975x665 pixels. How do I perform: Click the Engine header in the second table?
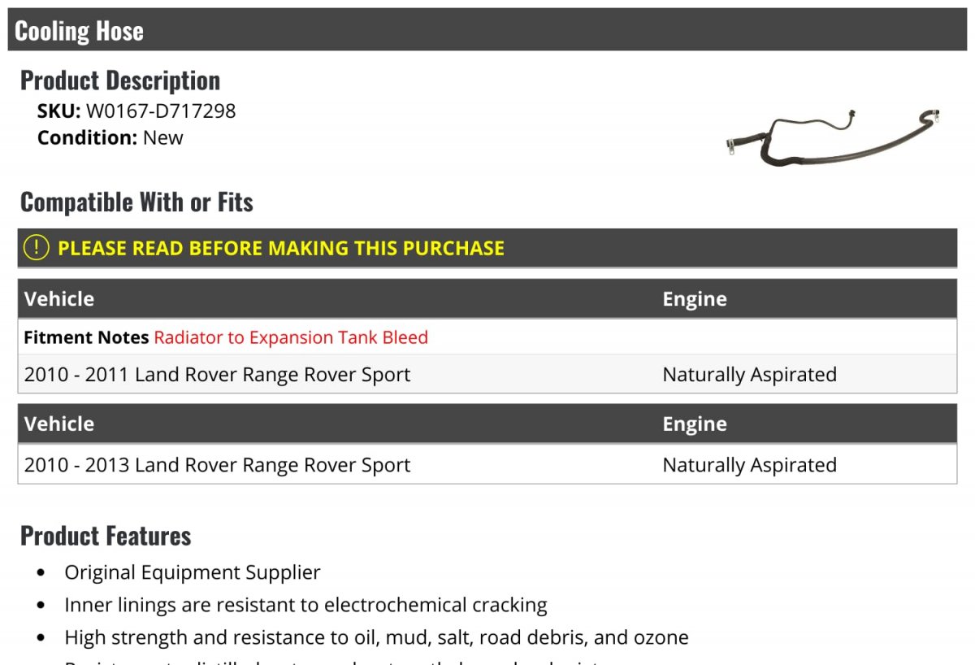coord(695,424)
